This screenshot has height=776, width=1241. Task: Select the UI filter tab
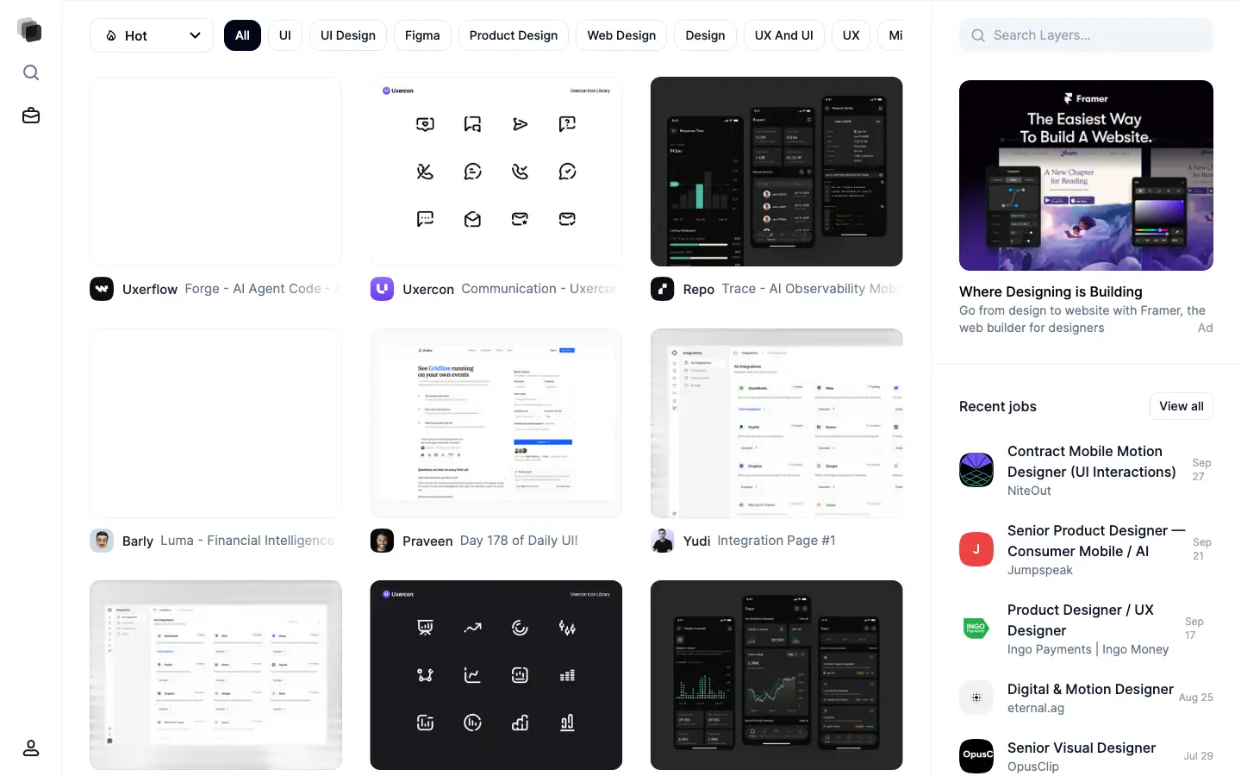pos(285,35)
